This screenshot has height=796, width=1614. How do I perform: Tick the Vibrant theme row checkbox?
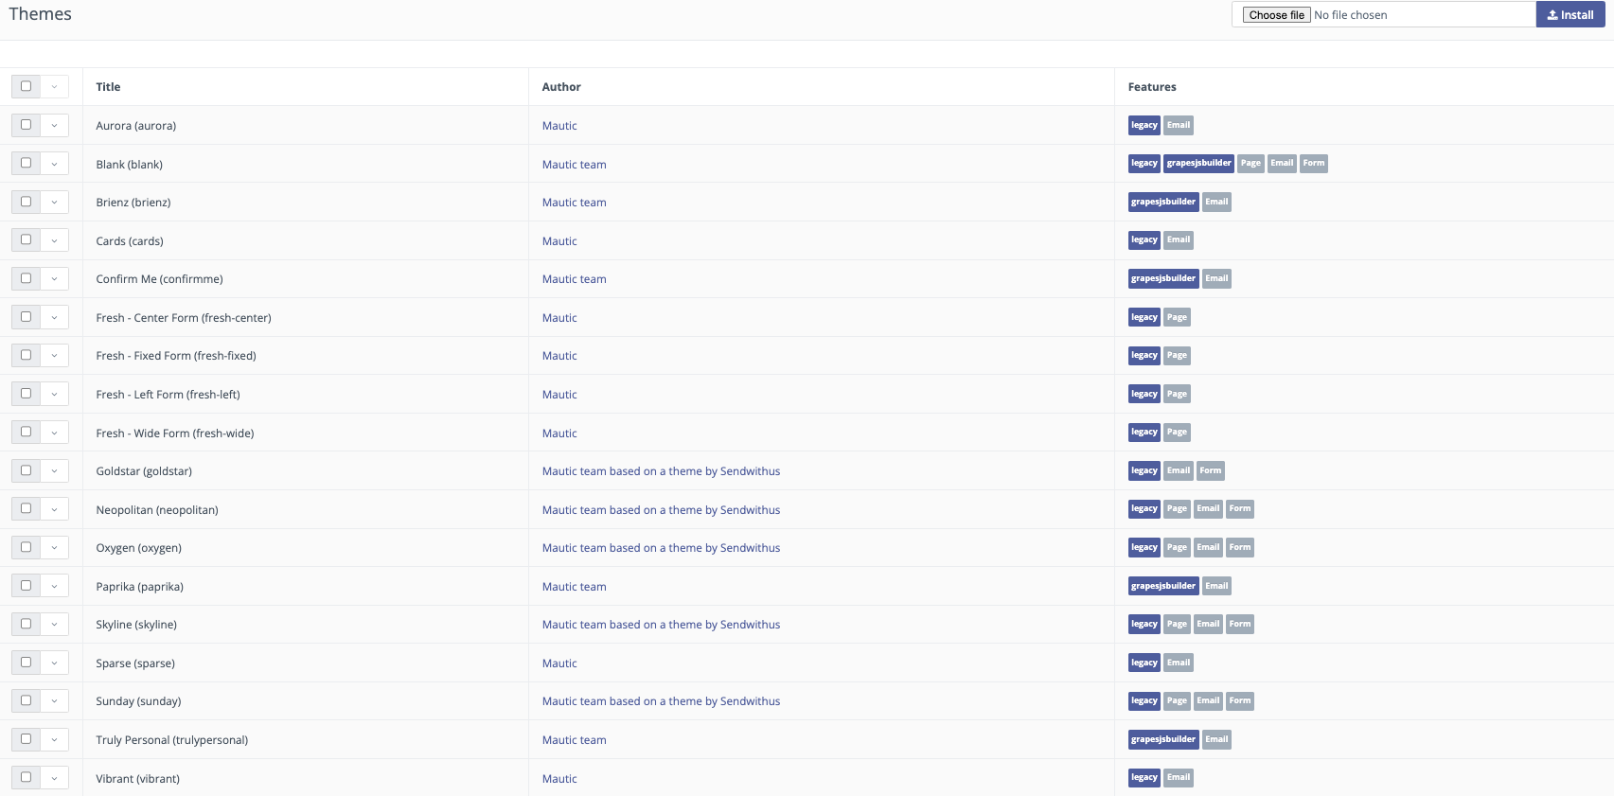tap(26, 777)
